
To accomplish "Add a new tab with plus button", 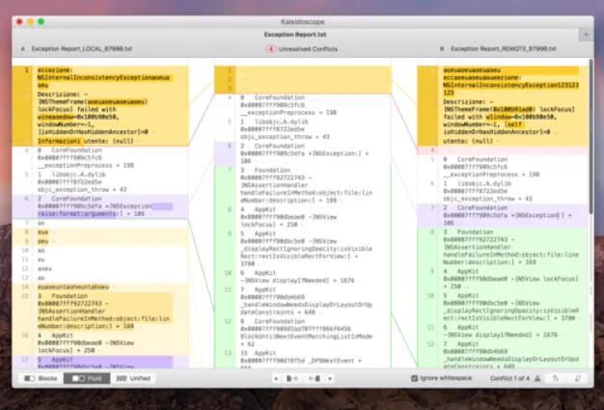I will coord(586,35).
